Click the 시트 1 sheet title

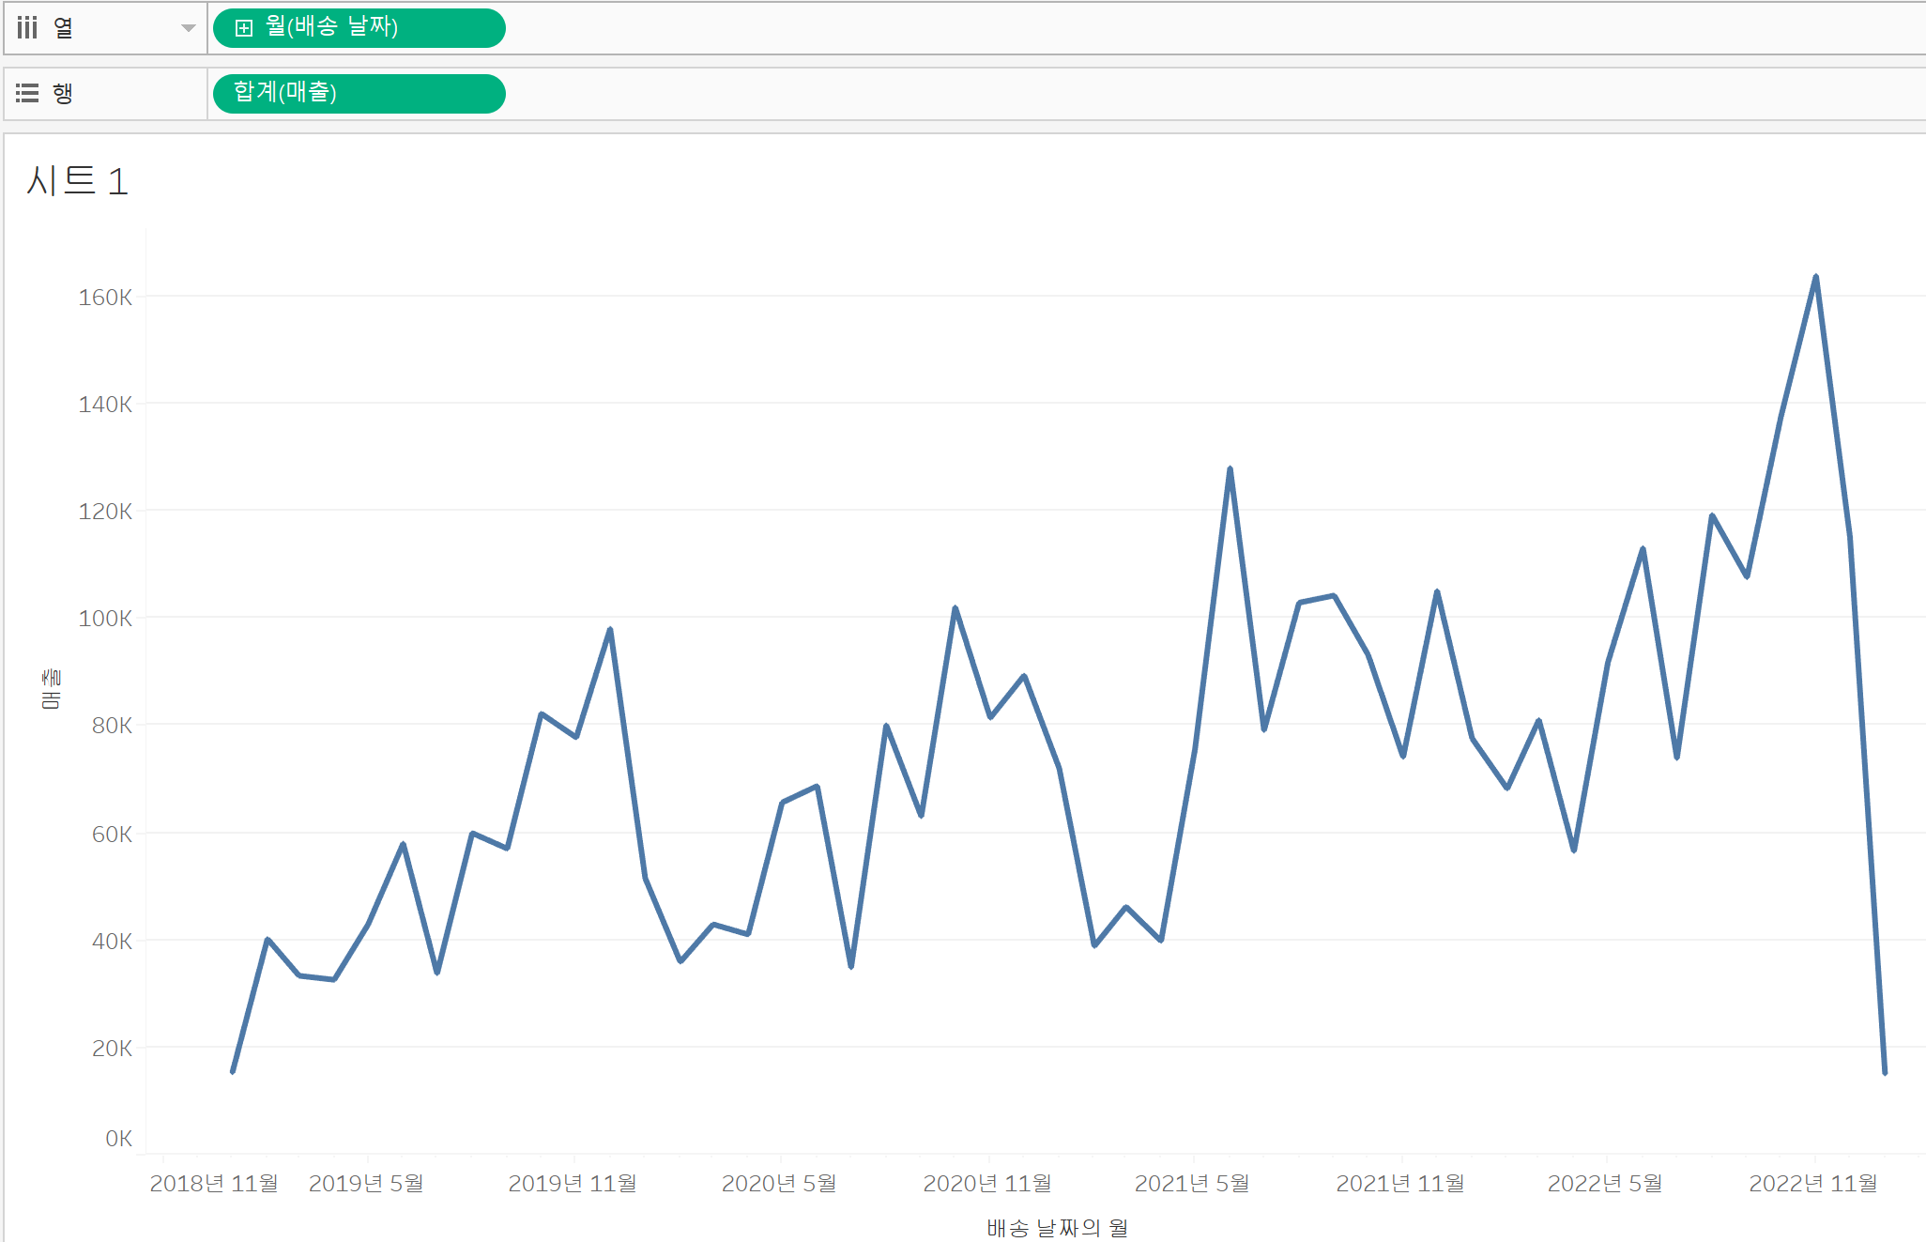77,181
